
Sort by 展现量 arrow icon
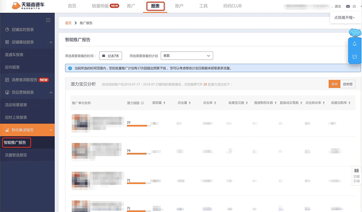(x=164, y=103)
